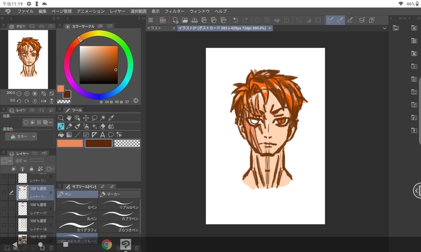Open Chrome from the taskbar
421x252 pixels.
click(x=107, y=244)
